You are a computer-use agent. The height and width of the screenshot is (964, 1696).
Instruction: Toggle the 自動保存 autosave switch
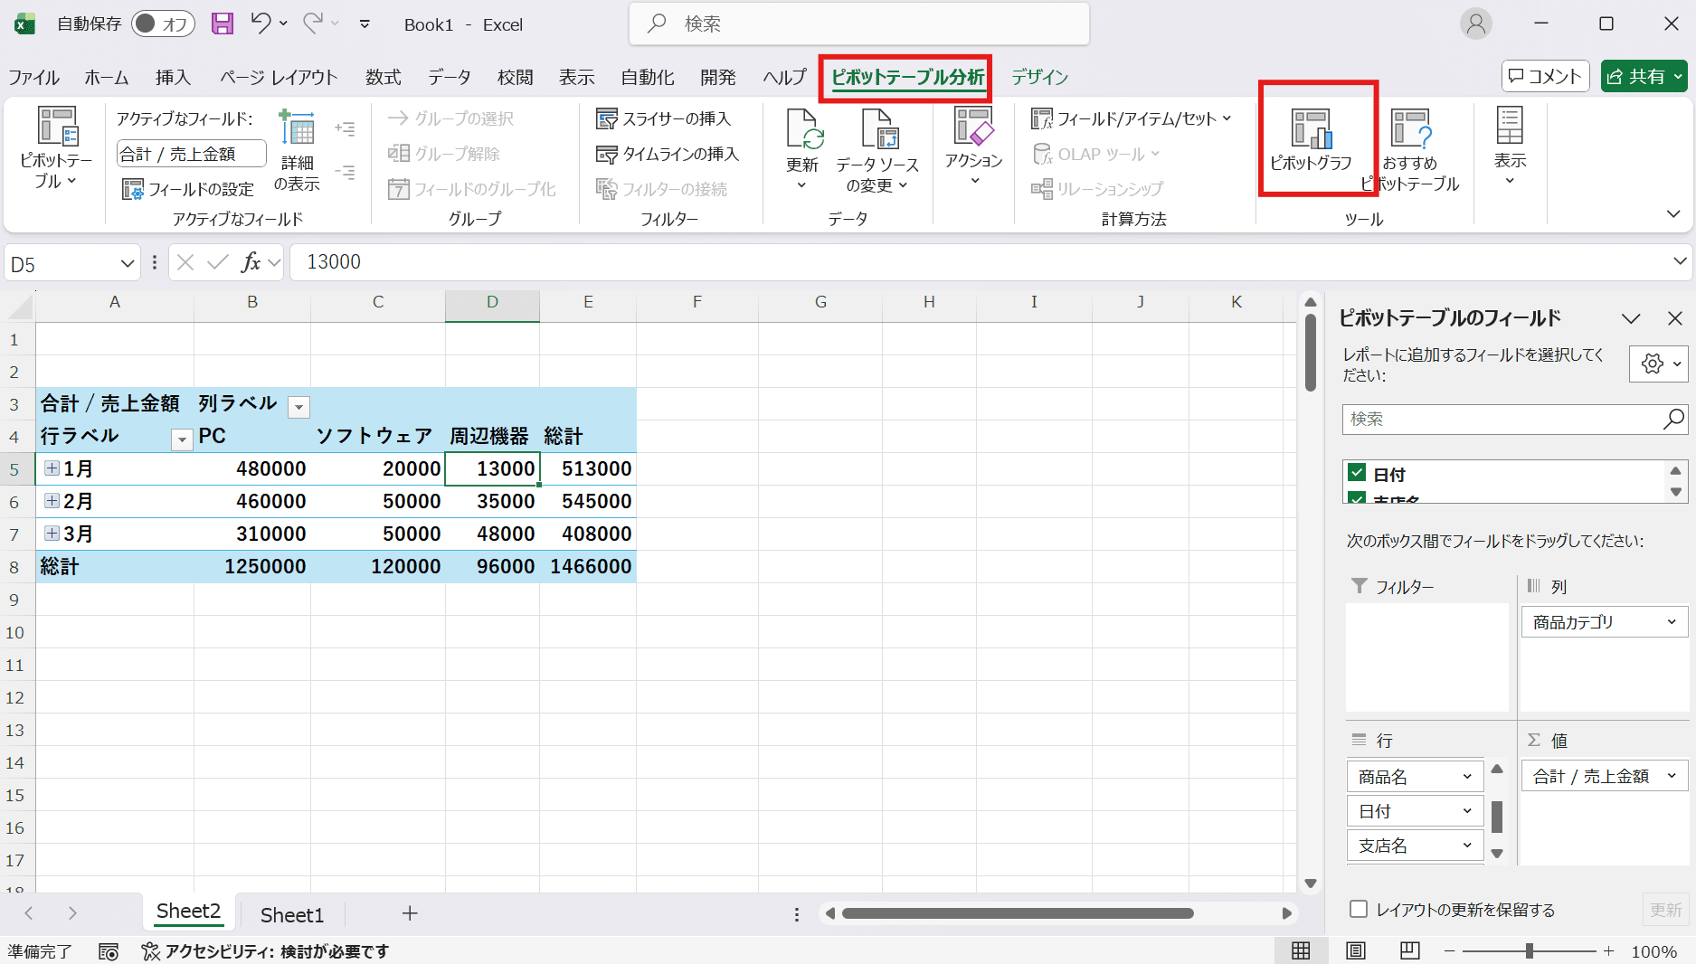click(x=163, y=24)
